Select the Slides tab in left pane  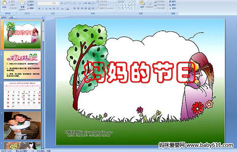tap(4, 17)
